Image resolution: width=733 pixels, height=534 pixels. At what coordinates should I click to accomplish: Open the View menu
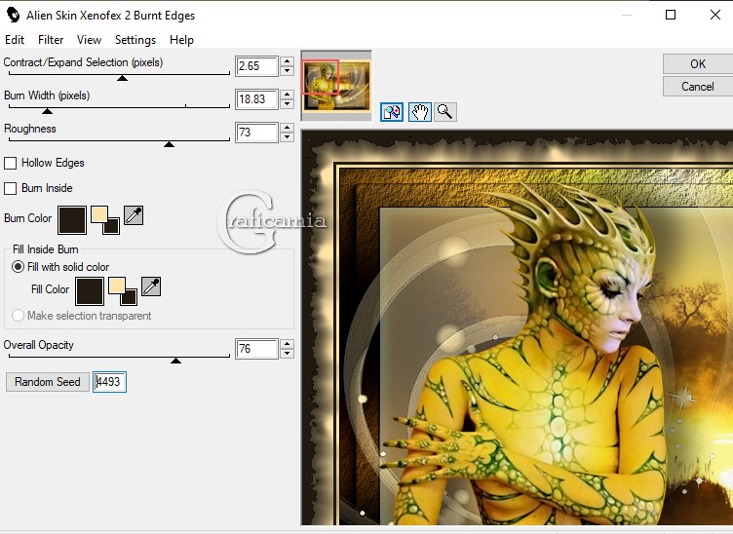coord(89,40)
